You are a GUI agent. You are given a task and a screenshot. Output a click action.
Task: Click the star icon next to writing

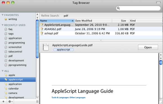point(6,19)
